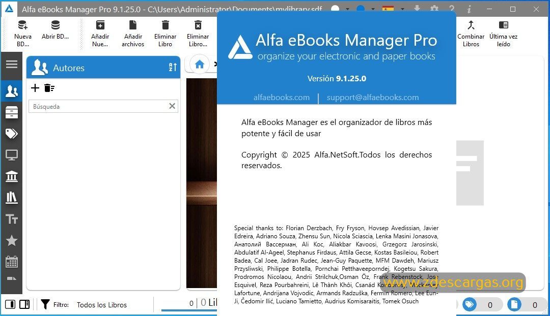Select the star favorites icon in the sidebar
The width and height of the screenshot is (550, 316).
[12, 240]
